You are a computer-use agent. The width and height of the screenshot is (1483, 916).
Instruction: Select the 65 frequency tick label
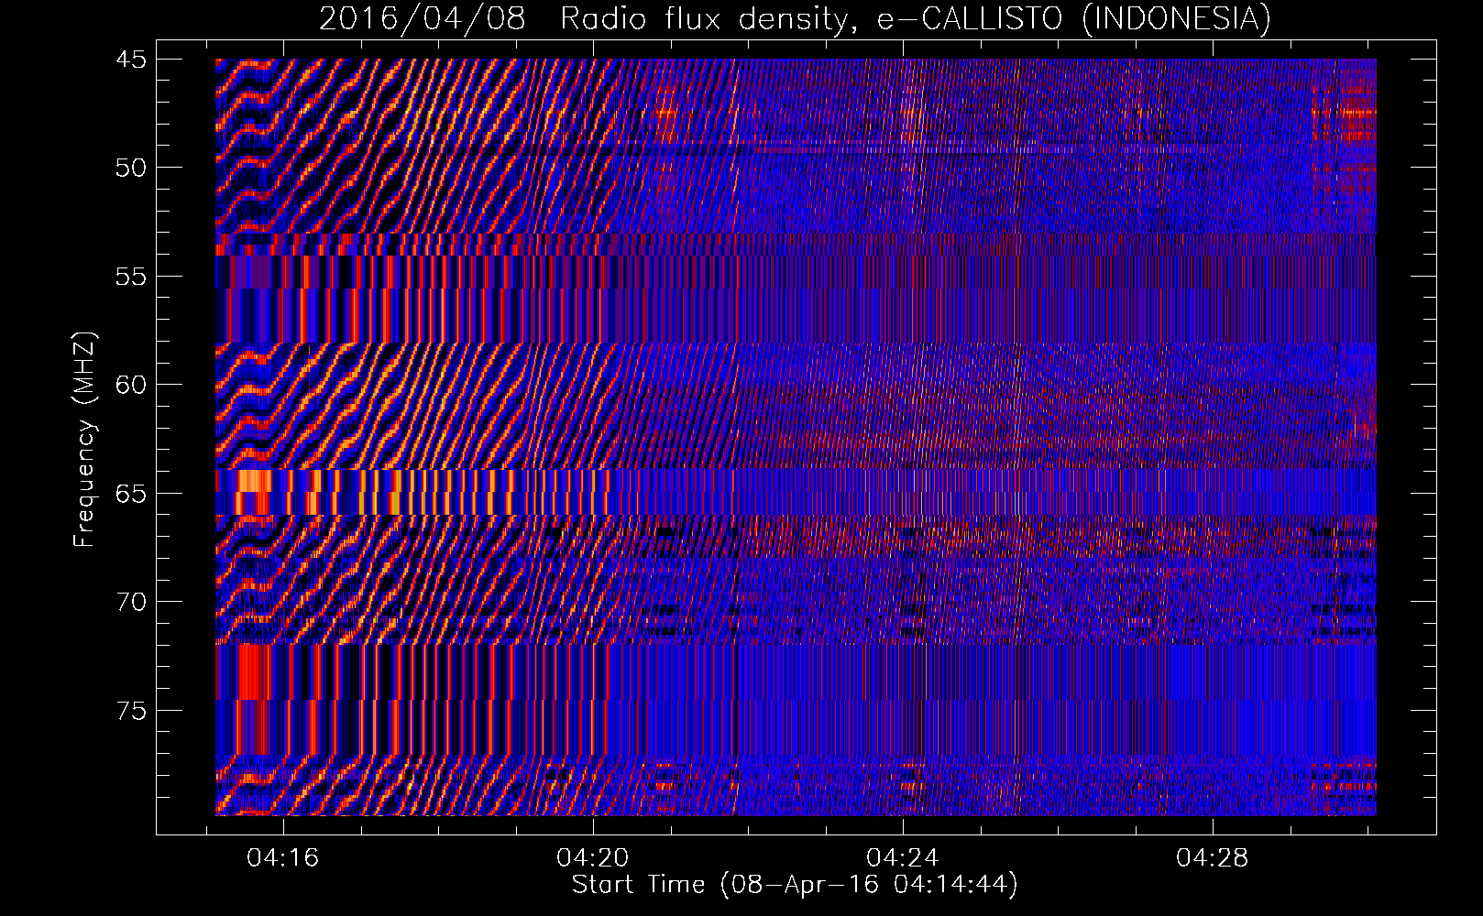131,494
